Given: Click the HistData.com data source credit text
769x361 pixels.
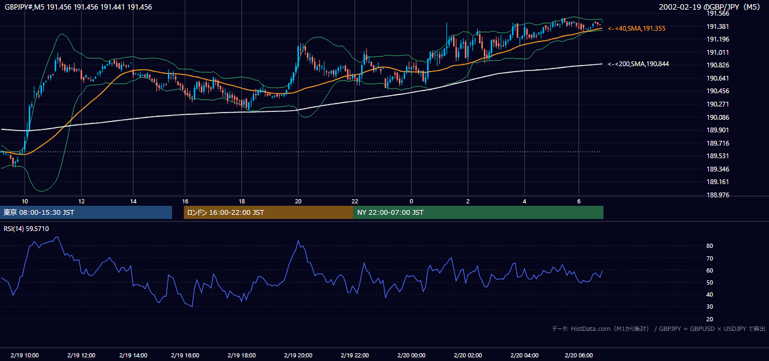Looking at the screenshot, I should coord(659,329).
